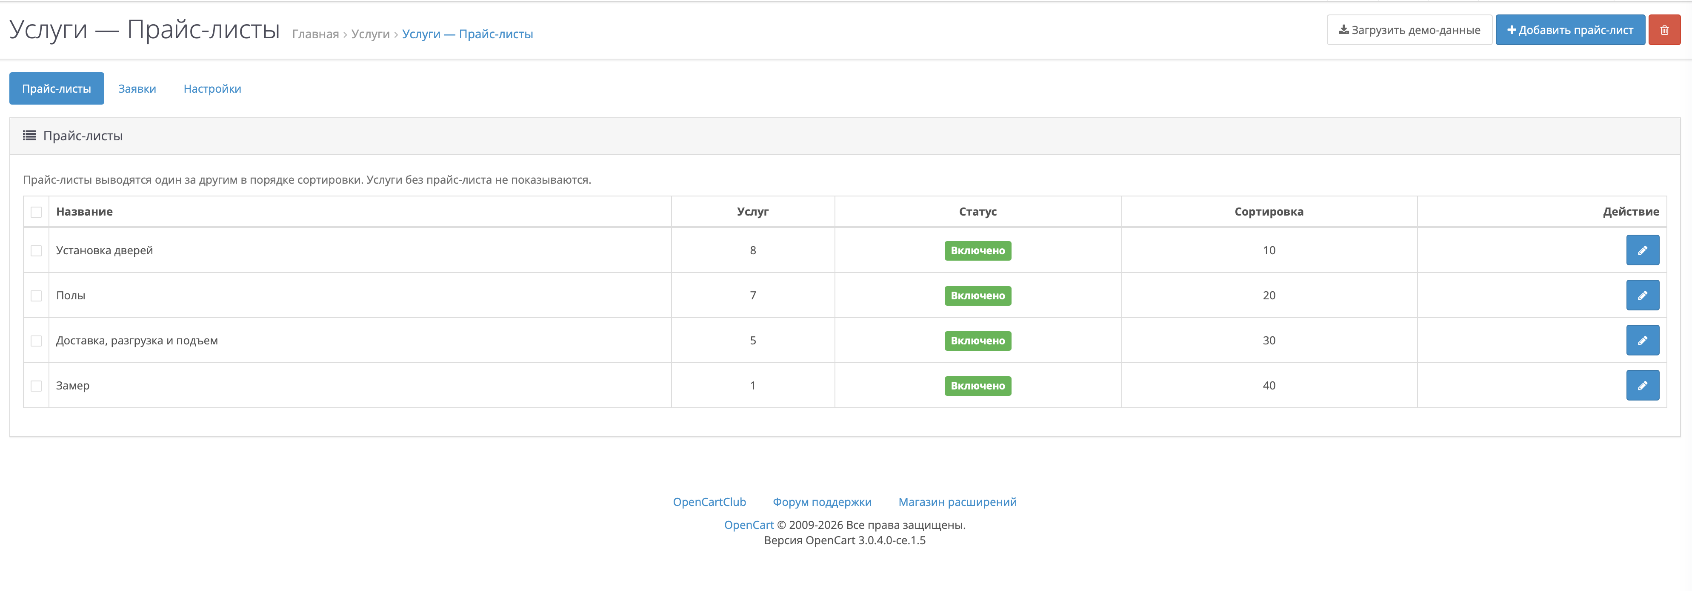This screenshot has width=1692, height=591.
Task: Switch to the Заявки tab
Action: (137, 88)
